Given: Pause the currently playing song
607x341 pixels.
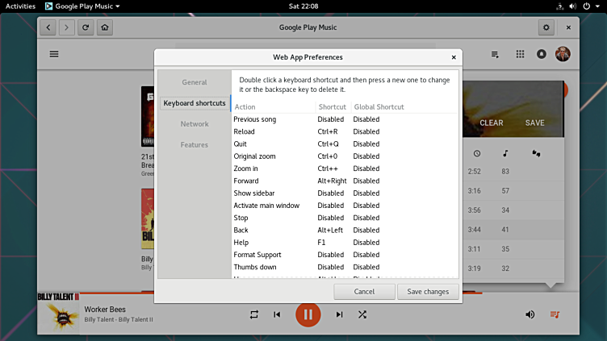Looking at the screenshot, I should [x=308, y=314].
